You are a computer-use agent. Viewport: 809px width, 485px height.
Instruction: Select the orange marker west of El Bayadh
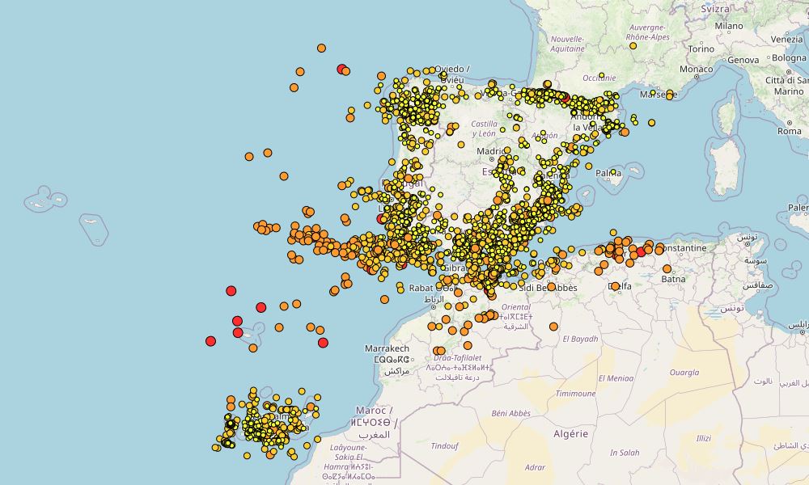tap(554, 326)
